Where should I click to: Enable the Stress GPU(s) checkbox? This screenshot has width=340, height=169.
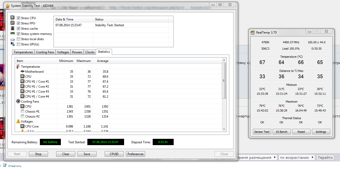coord(18,44)
